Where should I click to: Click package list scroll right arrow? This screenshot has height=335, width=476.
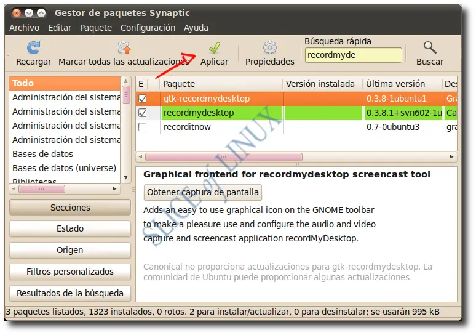(x=452, y=157)
